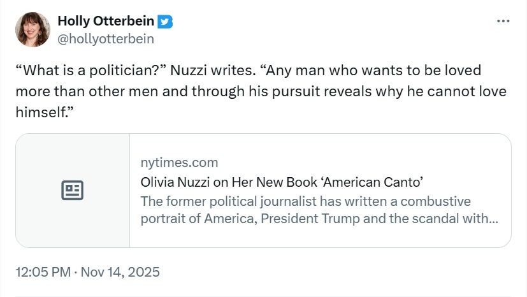Click the phrase 'American Canto' in the card title
This screenshot has height=297, width=527.
[x=373, y=182]
